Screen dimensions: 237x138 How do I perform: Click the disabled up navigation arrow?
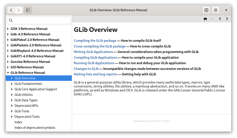212,19
